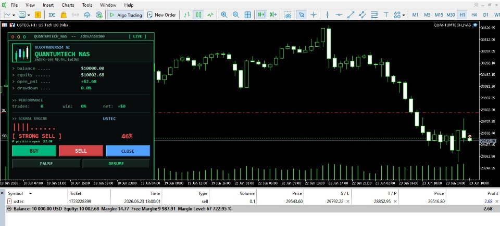The width and height of the screenshot is (500, 226).
Task: Close ustec position via Profit x
Action: (x=496, y=202)
